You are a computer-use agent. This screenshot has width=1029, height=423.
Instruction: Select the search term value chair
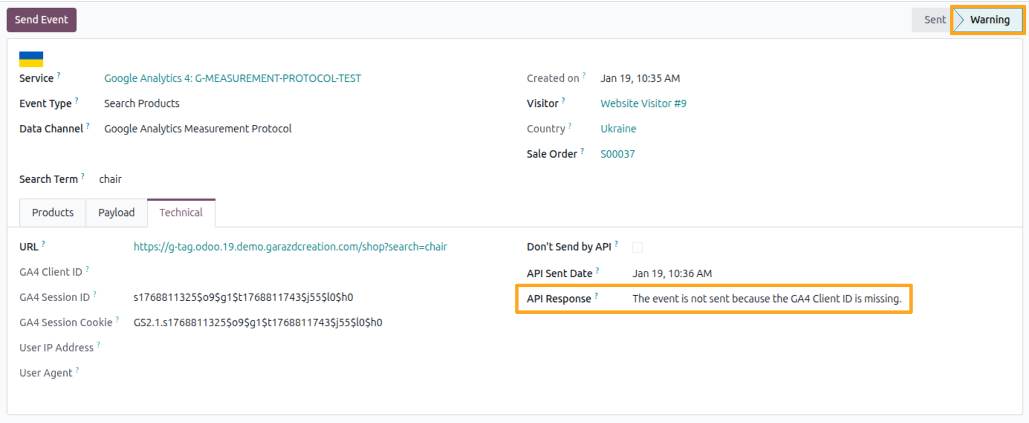[110, 179]
